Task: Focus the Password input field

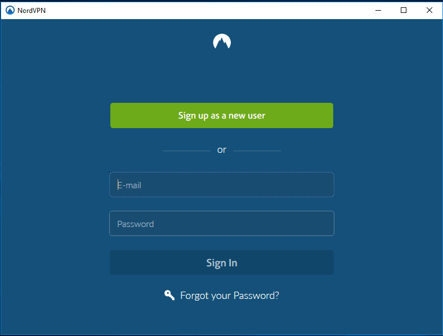Action: tap(222, 224)
